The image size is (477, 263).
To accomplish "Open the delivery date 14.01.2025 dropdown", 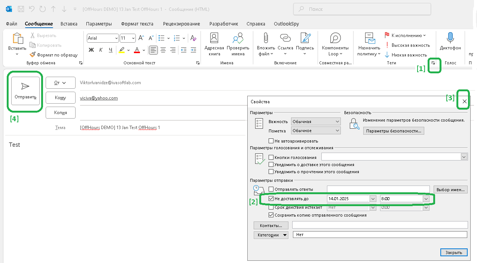I will (x=373, y=199).
